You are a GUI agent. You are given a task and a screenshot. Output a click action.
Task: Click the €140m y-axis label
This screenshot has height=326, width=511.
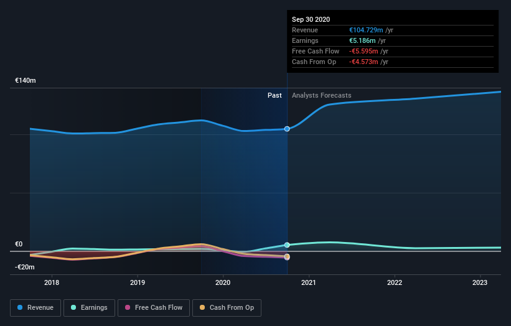[26, 80]
